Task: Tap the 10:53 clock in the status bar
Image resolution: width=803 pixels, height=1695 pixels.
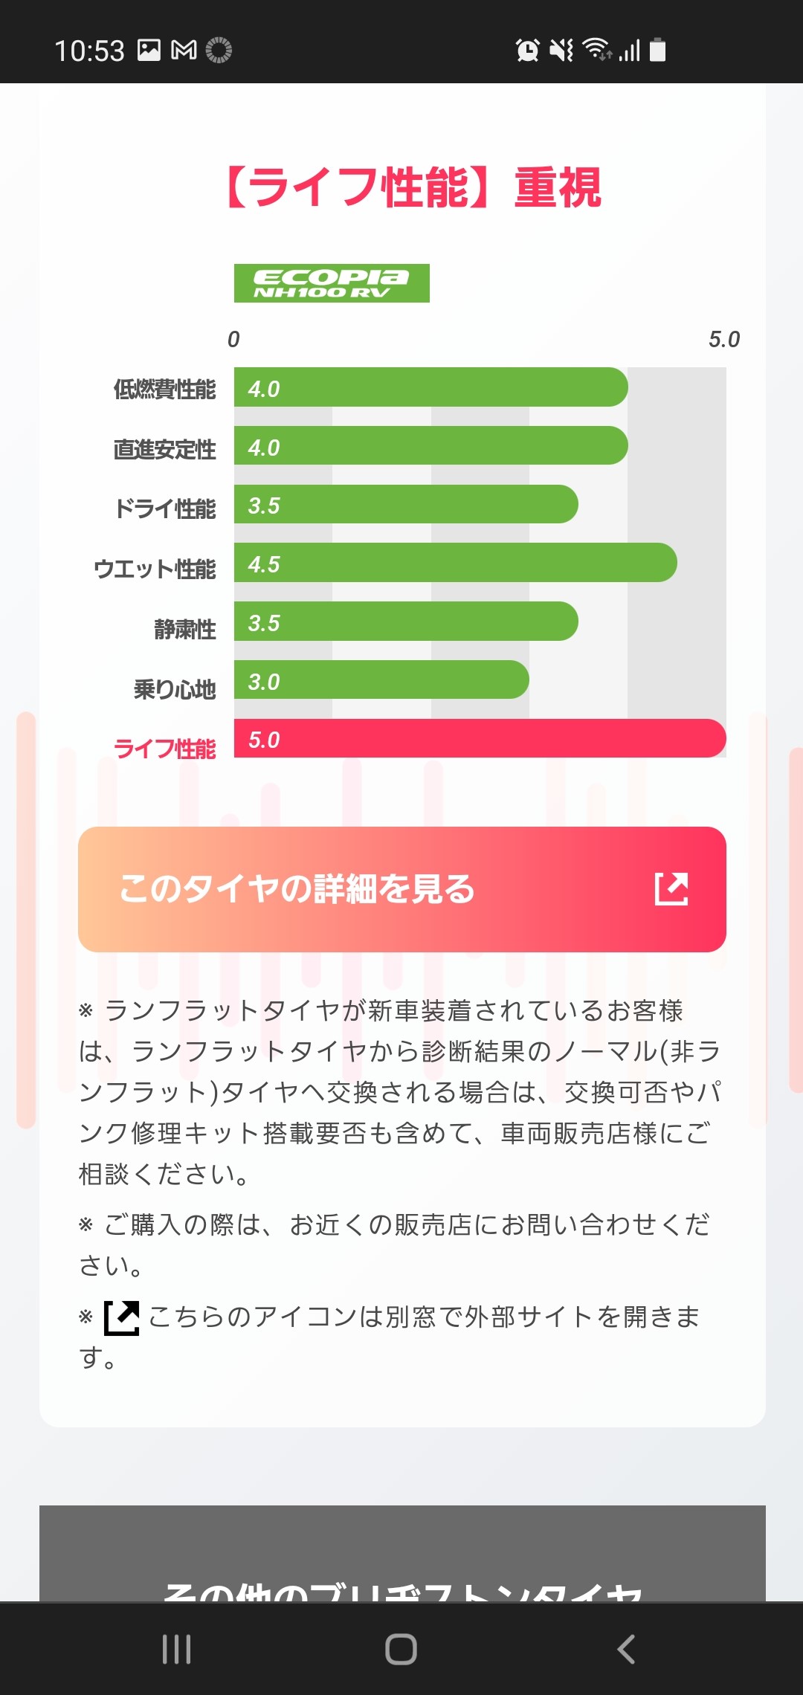Action: click(x=89, y=51)
